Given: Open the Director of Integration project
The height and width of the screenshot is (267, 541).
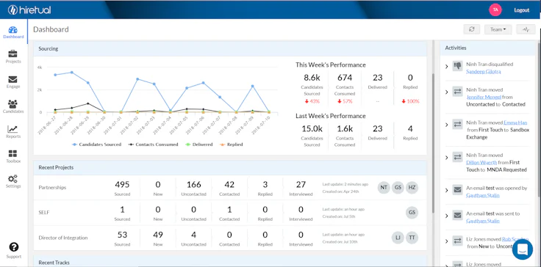Looking at the screenshot, I should pyautogui.click(x=62, y=238).
